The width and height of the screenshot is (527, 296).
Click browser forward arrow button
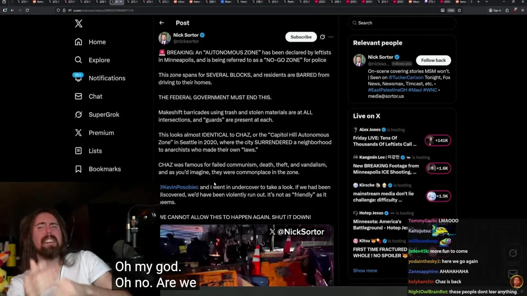coord(20,10)
